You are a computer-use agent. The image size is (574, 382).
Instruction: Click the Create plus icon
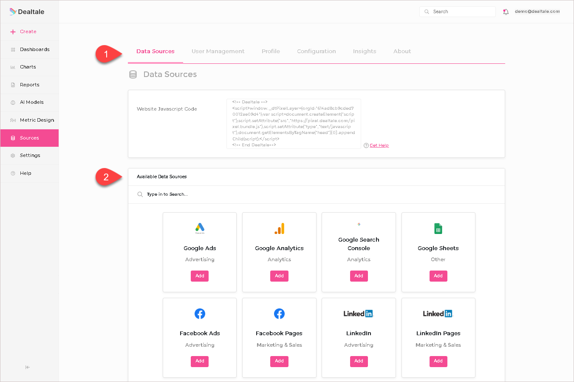click(13, 32)
